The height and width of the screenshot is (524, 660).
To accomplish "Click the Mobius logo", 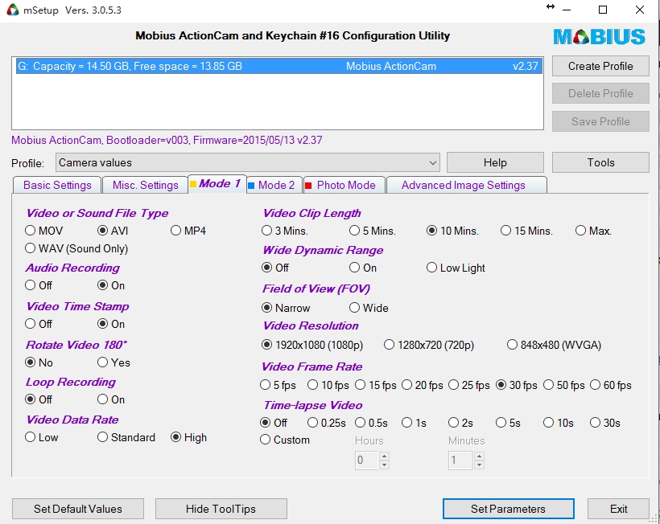I will pos(599,37).
